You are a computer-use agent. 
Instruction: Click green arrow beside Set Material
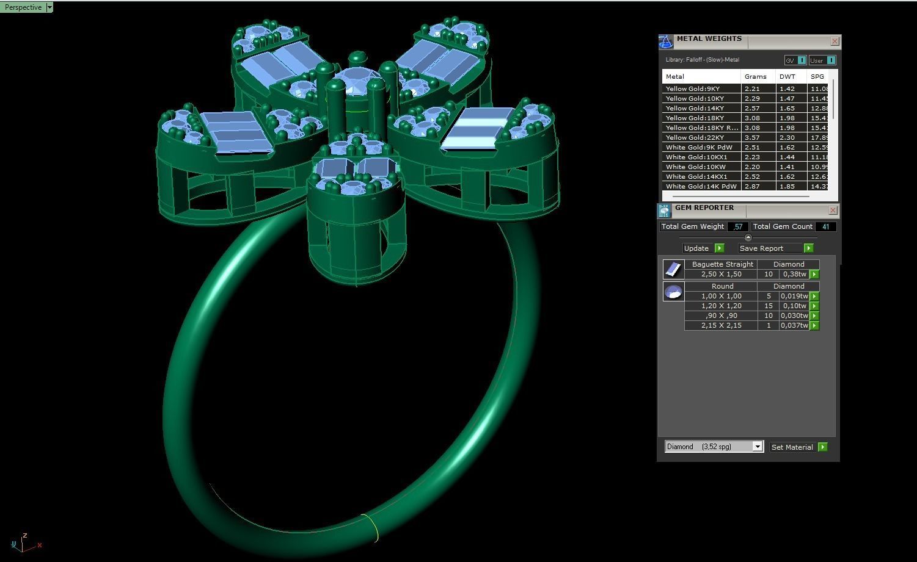click(822, 447)
